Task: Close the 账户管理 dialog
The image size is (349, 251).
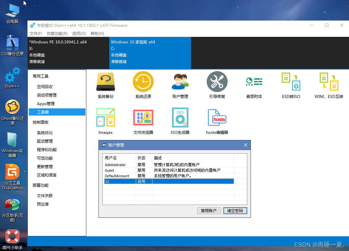Action: 246,145
